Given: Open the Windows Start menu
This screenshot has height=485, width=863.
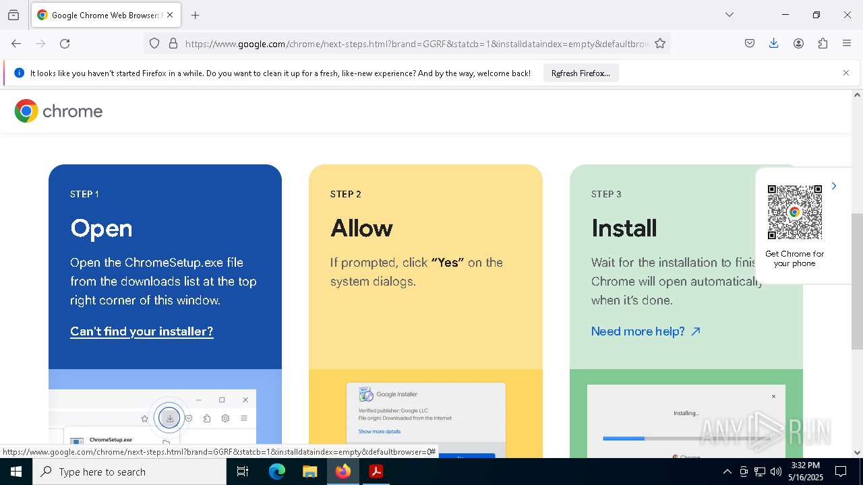Looking at the screenshot, I should (x=16, y=472).
